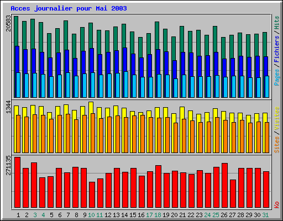Click day label 26 on the x-axis
Viewport: 283px width, 221px height.
[x=224, y=215]
